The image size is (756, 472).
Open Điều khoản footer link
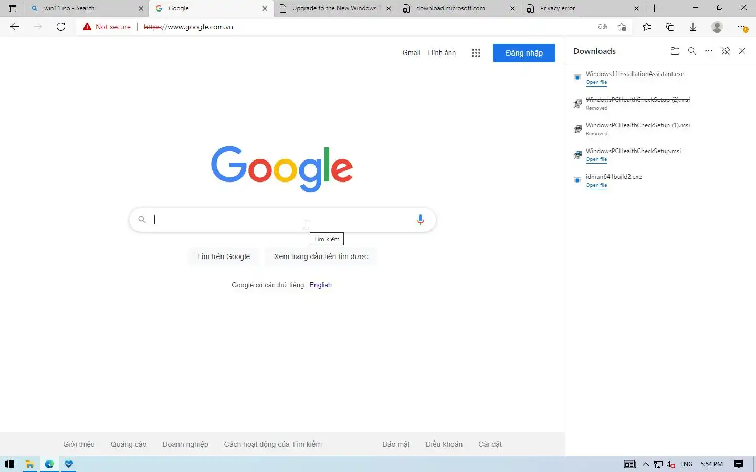pos(444,444)
